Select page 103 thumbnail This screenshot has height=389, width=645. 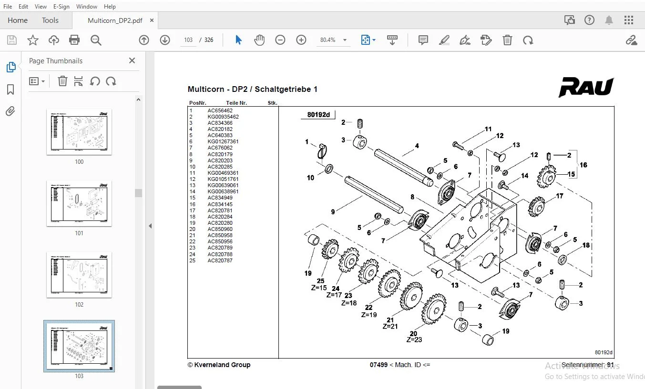(x=79, y=346)
